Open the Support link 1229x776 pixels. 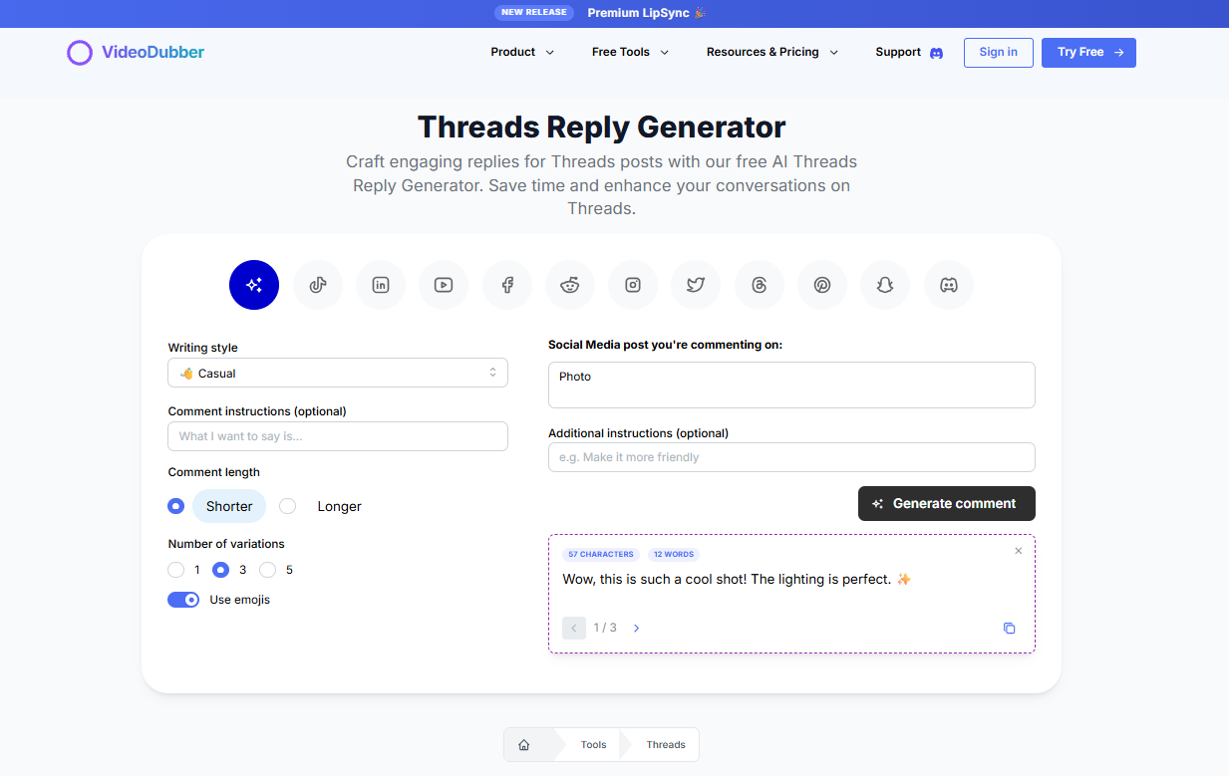[x=909, y=52]
